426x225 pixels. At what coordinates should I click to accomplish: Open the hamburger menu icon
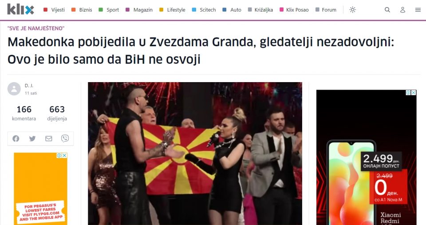coord(418,10)
